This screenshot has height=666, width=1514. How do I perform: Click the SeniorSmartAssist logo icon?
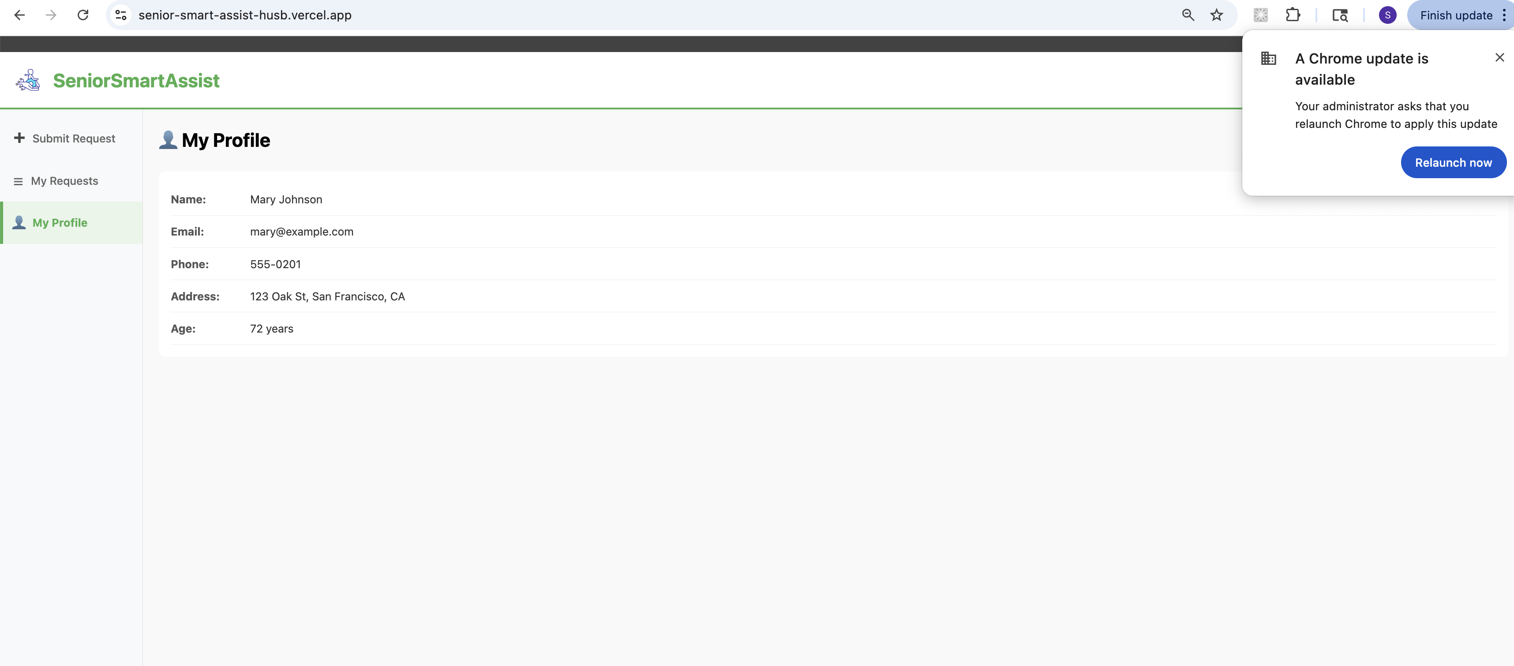click(28, 80)
